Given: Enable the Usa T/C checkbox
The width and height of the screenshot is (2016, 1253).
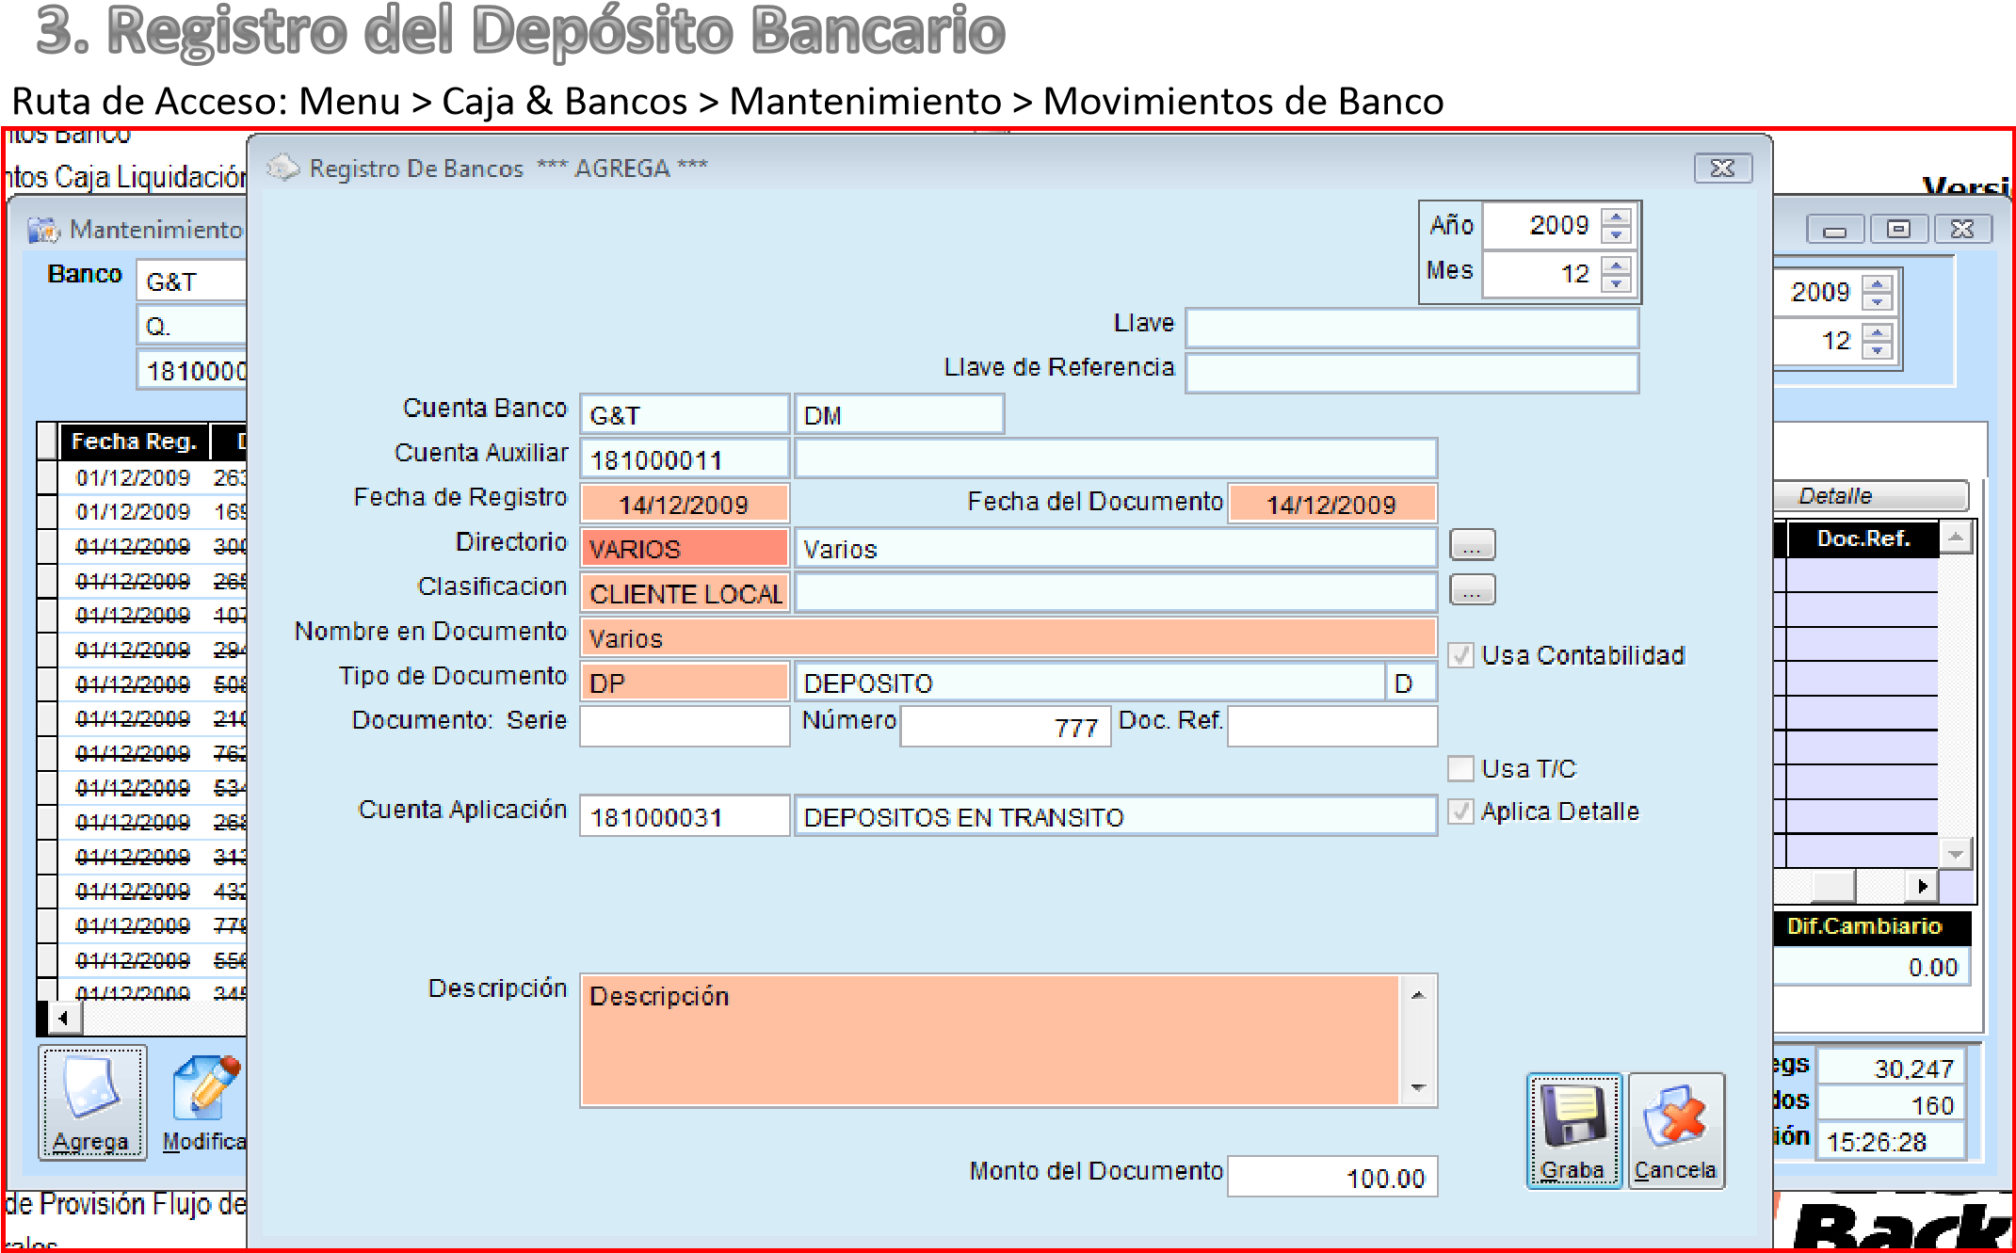Looking at the screenshot, I should [1460, 769].
